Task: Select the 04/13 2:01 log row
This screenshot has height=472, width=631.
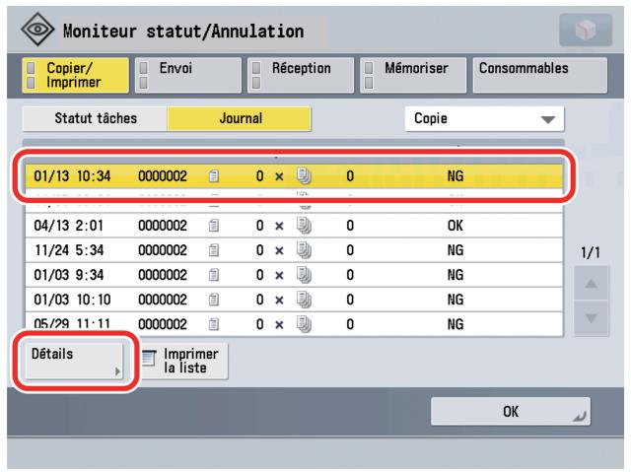Action: point(294,226)
